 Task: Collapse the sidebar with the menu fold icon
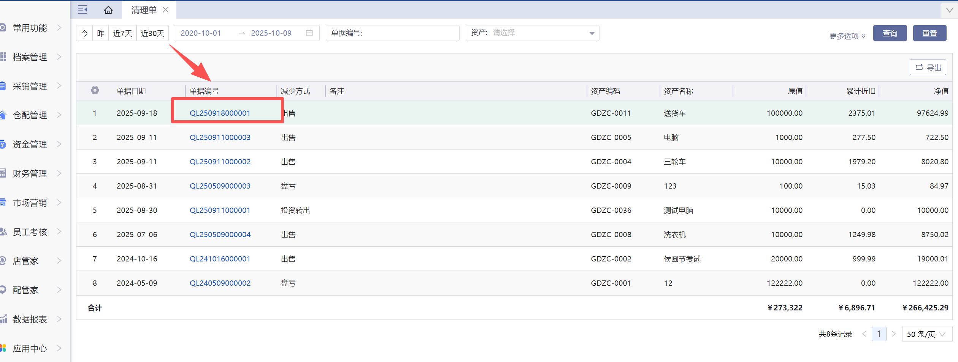click(x=82, y=10)
